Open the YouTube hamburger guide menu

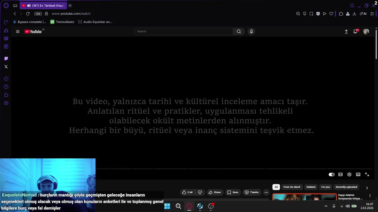click(18, 32)
